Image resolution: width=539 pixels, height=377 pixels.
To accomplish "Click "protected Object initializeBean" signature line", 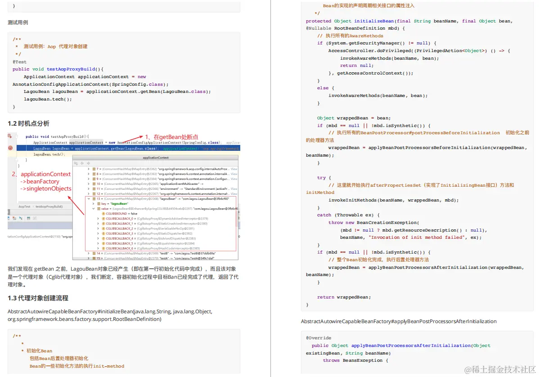I will tap(409, 21).
